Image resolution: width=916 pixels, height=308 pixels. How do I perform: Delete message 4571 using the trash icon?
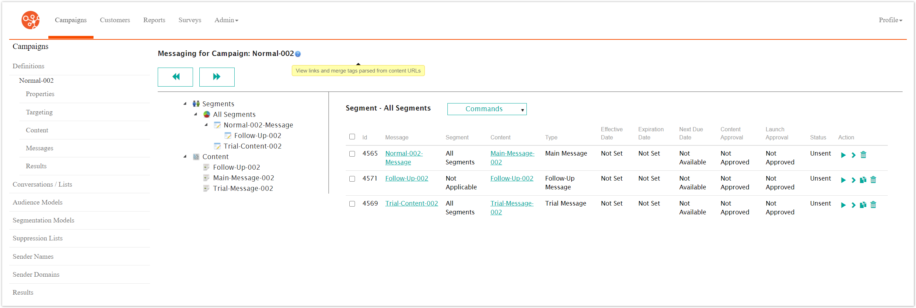(873, 180)
